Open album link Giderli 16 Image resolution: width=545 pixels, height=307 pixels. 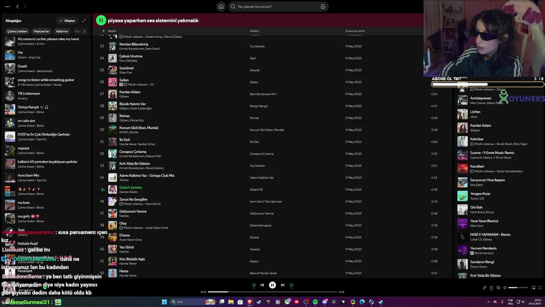coord(256,189)
